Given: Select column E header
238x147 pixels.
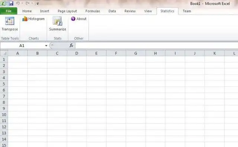Looking at the screenshot, I should tap(96, 53).
